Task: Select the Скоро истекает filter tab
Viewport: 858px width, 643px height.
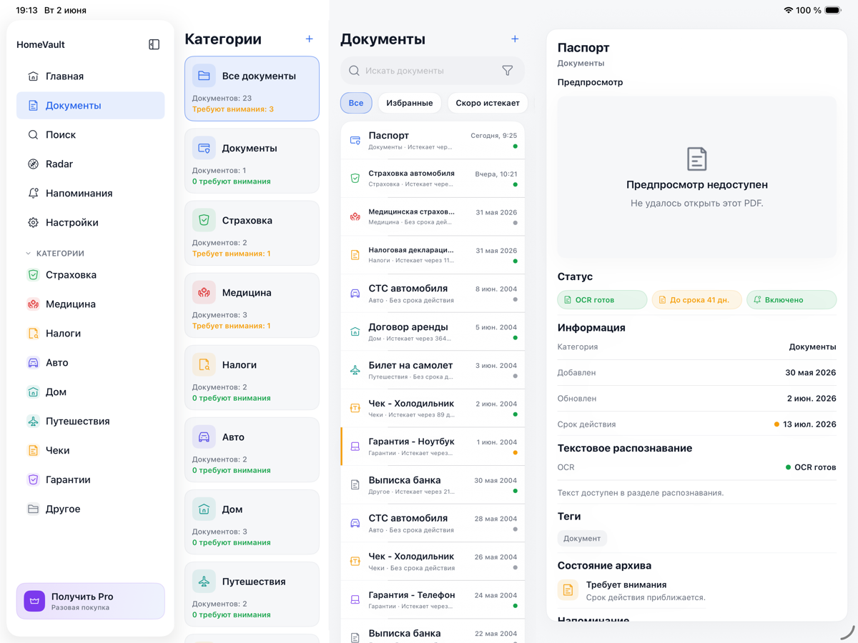Action: (488, 103)
